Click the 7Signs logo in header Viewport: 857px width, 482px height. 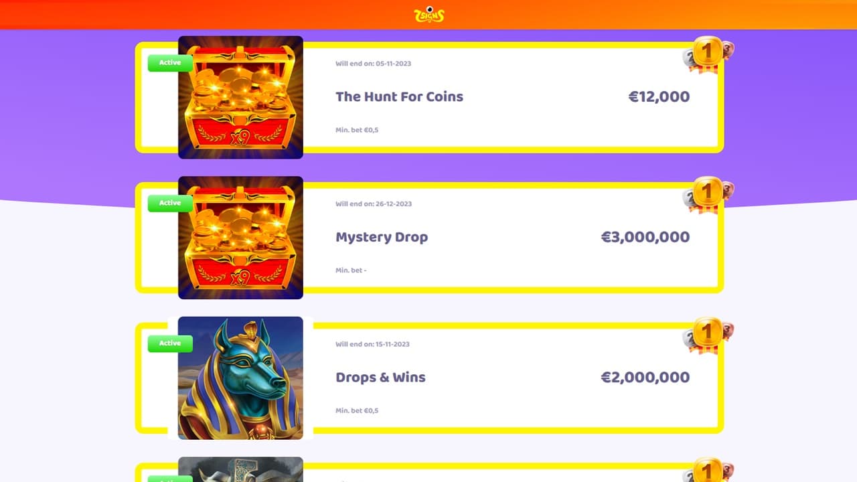429,14
